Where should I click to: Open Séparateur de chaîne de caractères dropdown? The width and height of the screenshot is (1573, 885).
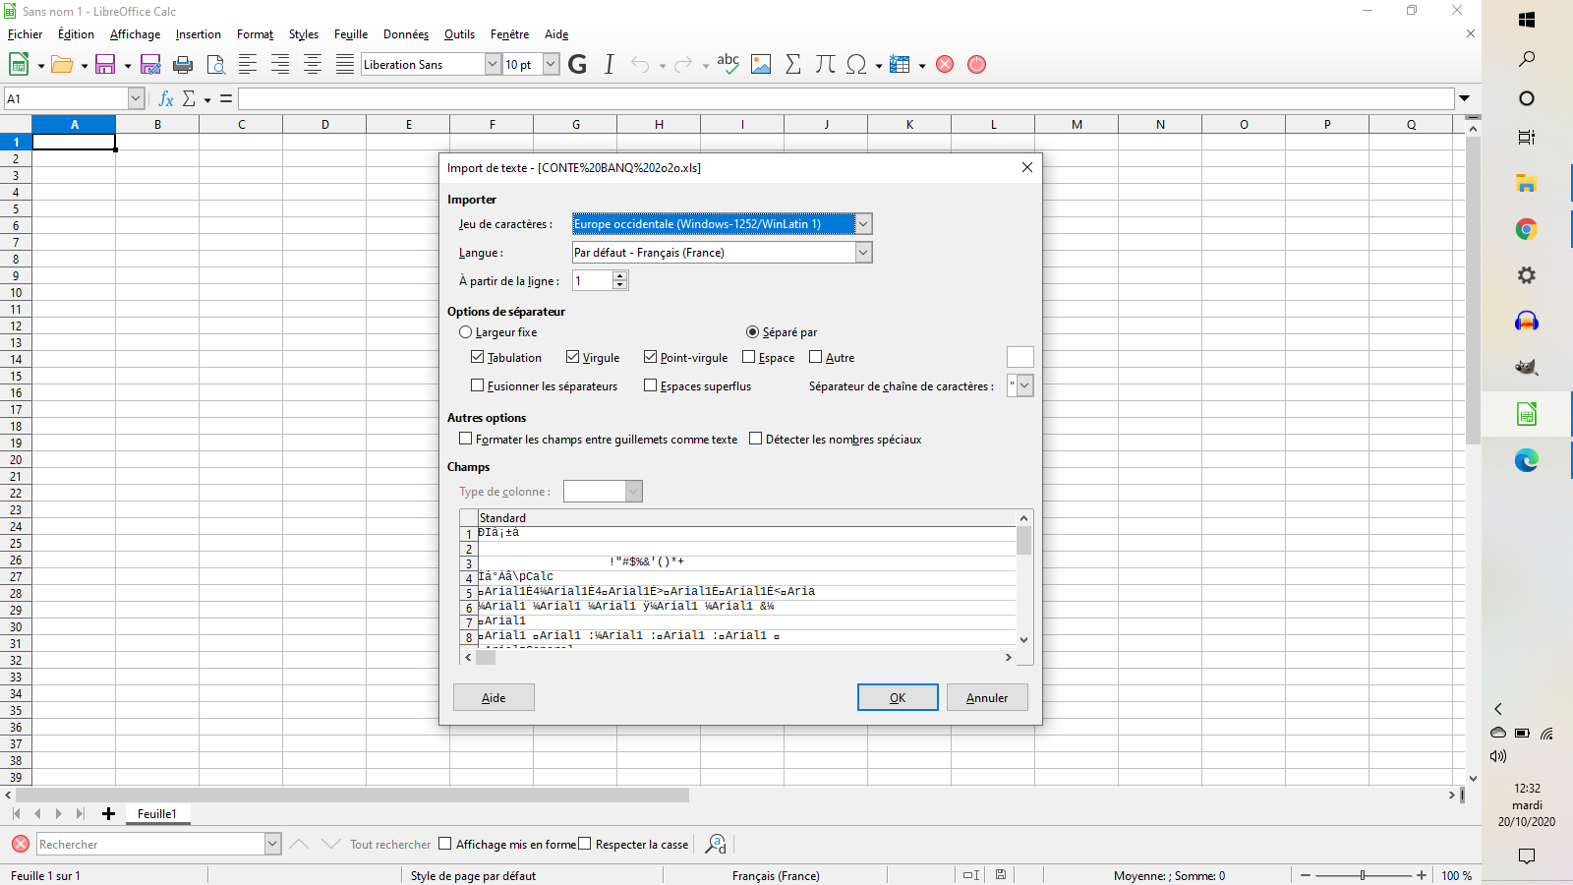click(1025, 385)
